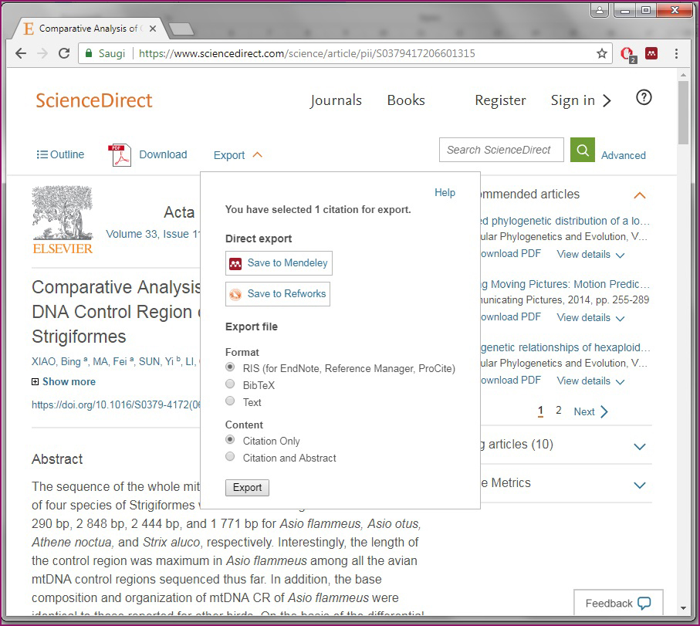Choose Citation and Abstract content
The height and width of the screenshot is (626, 700).
click(x=230, y=457)
